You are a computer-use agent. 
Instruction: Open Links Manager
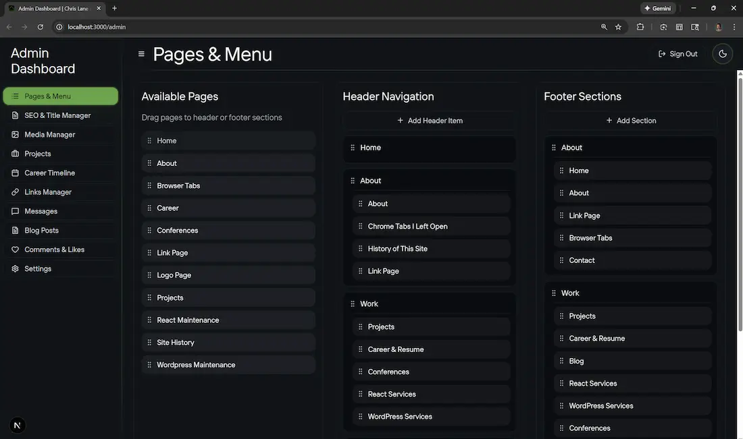[x=61, y=192]
